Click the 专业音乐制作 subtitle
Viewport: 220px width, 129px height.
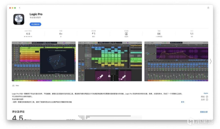(35, 18)
